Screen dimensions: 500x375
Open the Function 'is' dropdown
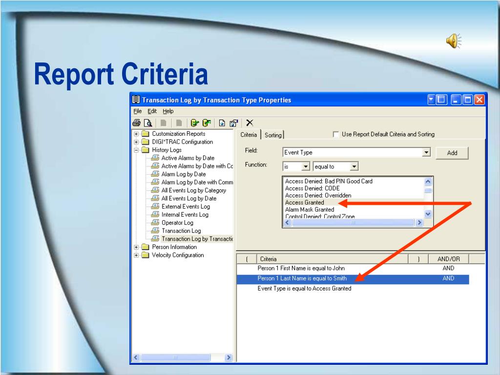pyautogui.click(x=306, y=167)
